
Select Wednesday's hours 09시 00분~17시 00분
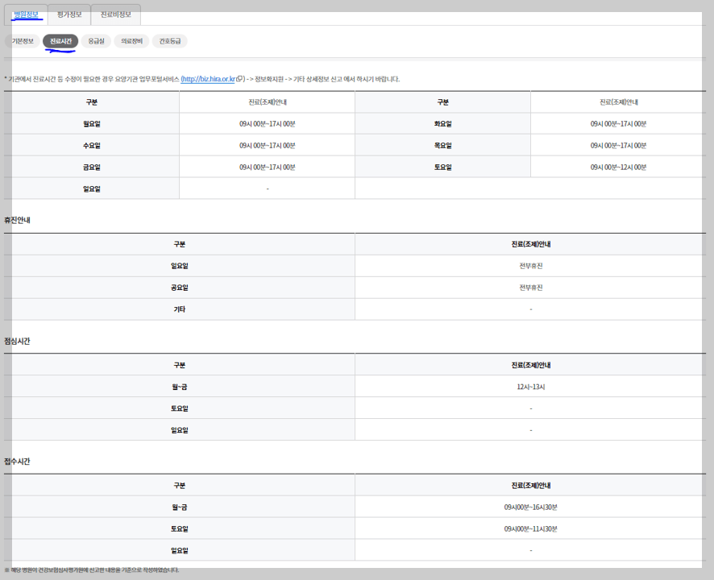tap(268, 146)
